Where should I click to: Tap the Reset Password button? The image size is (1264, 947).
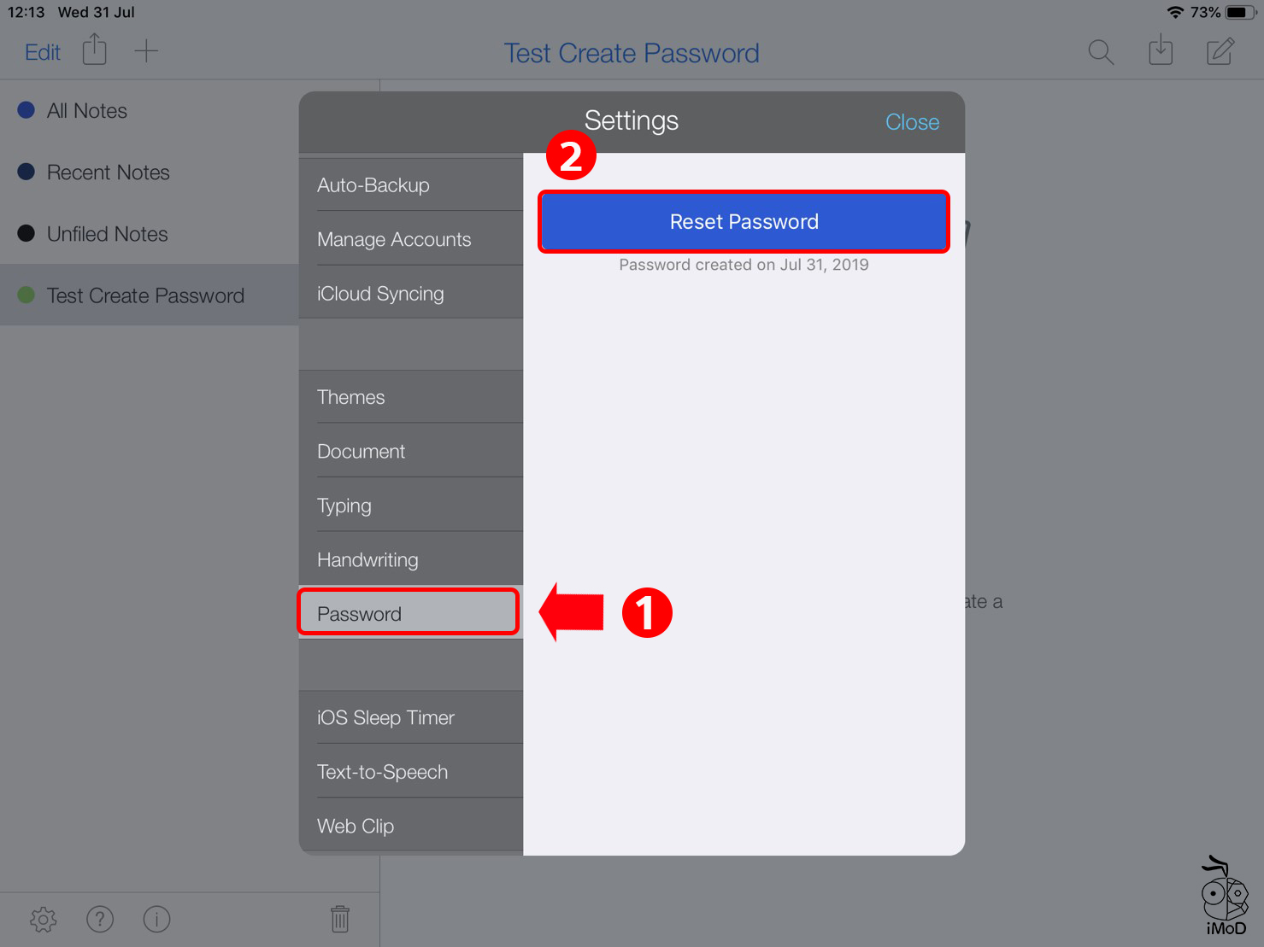pos(743,222)
